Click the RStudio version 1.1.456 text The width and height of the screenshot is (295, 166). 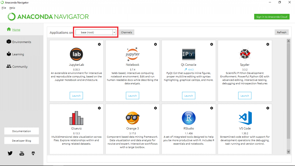click(x=188, y=133)
